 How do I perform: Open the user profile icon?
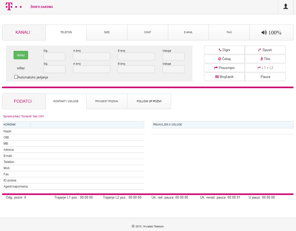[x=286, y=7]
